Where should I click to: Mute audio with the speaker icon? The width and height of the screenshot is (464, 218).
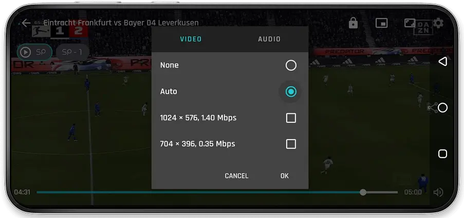[438, 192]
